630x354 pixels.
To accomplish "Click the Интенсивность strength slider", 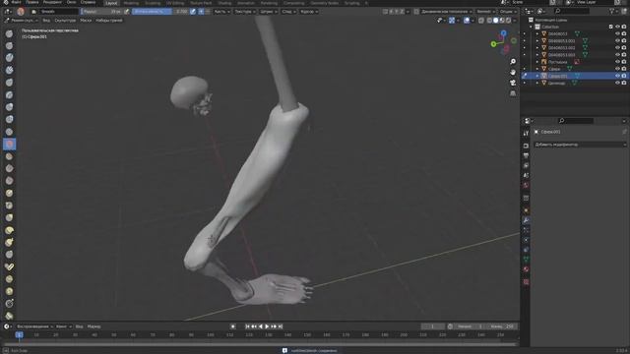I will [159, 12].
